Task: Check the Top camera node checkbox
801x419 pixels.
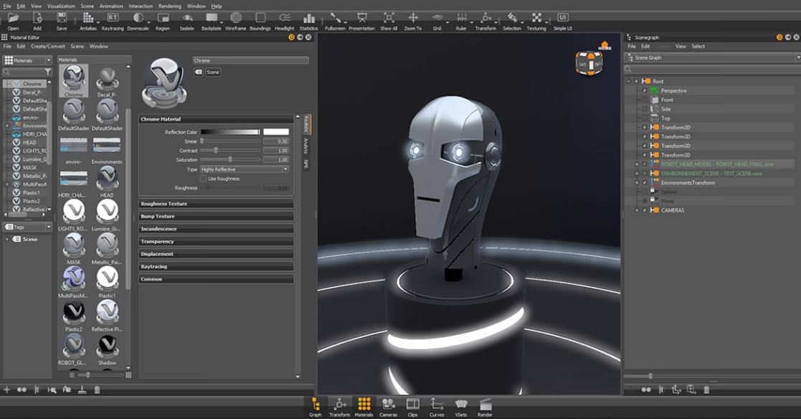Action: pos(645,118)
